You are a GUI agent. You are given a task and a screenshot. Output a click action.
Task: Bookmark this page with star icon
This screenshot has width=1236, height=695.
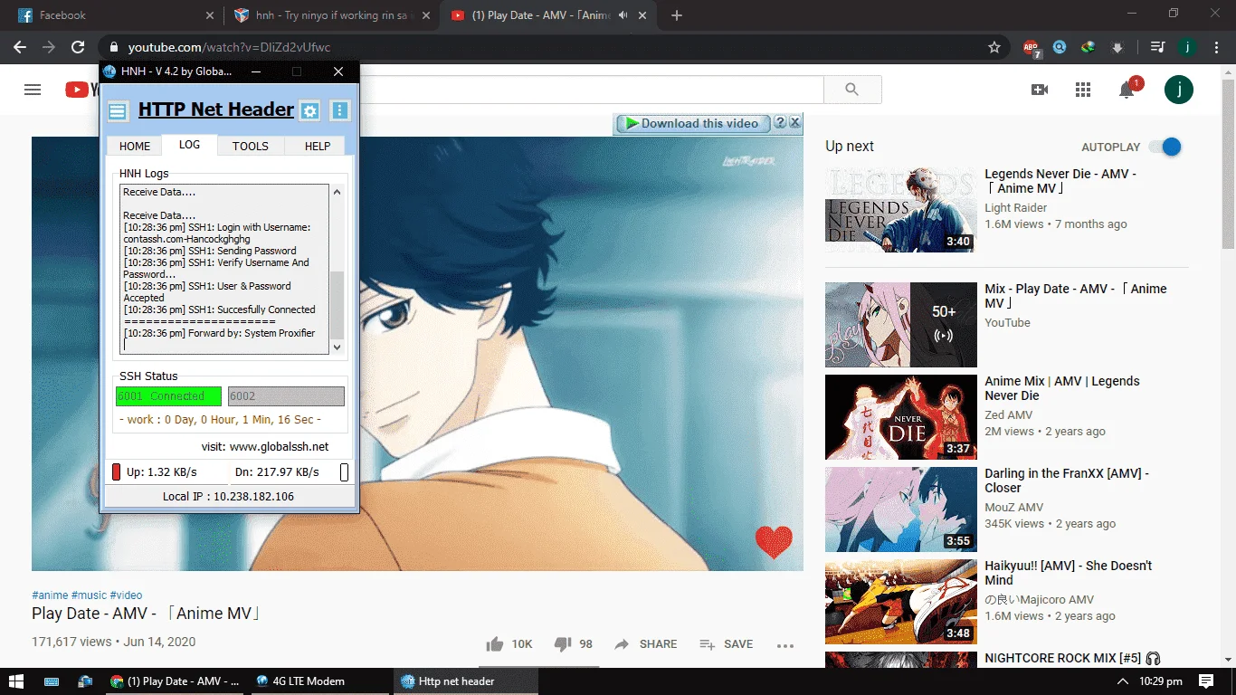pyautogui.click(x=994, y=47)
